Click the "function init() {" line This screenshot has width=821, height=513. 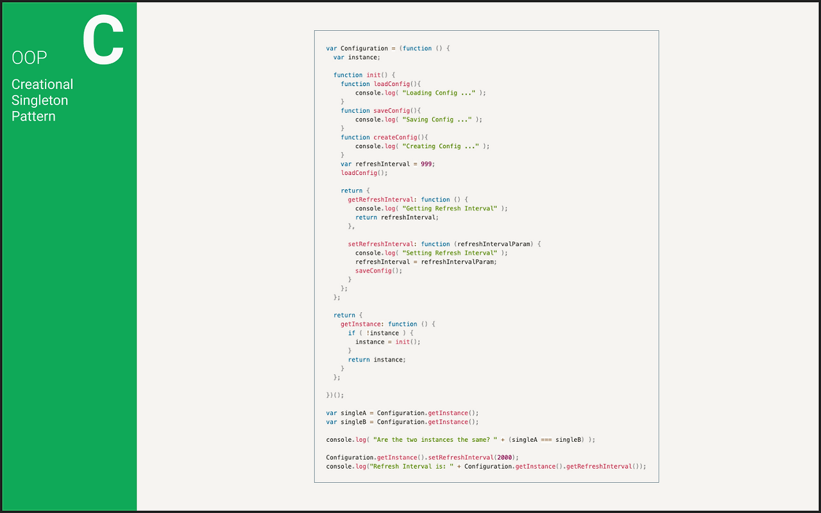[364, 75]
